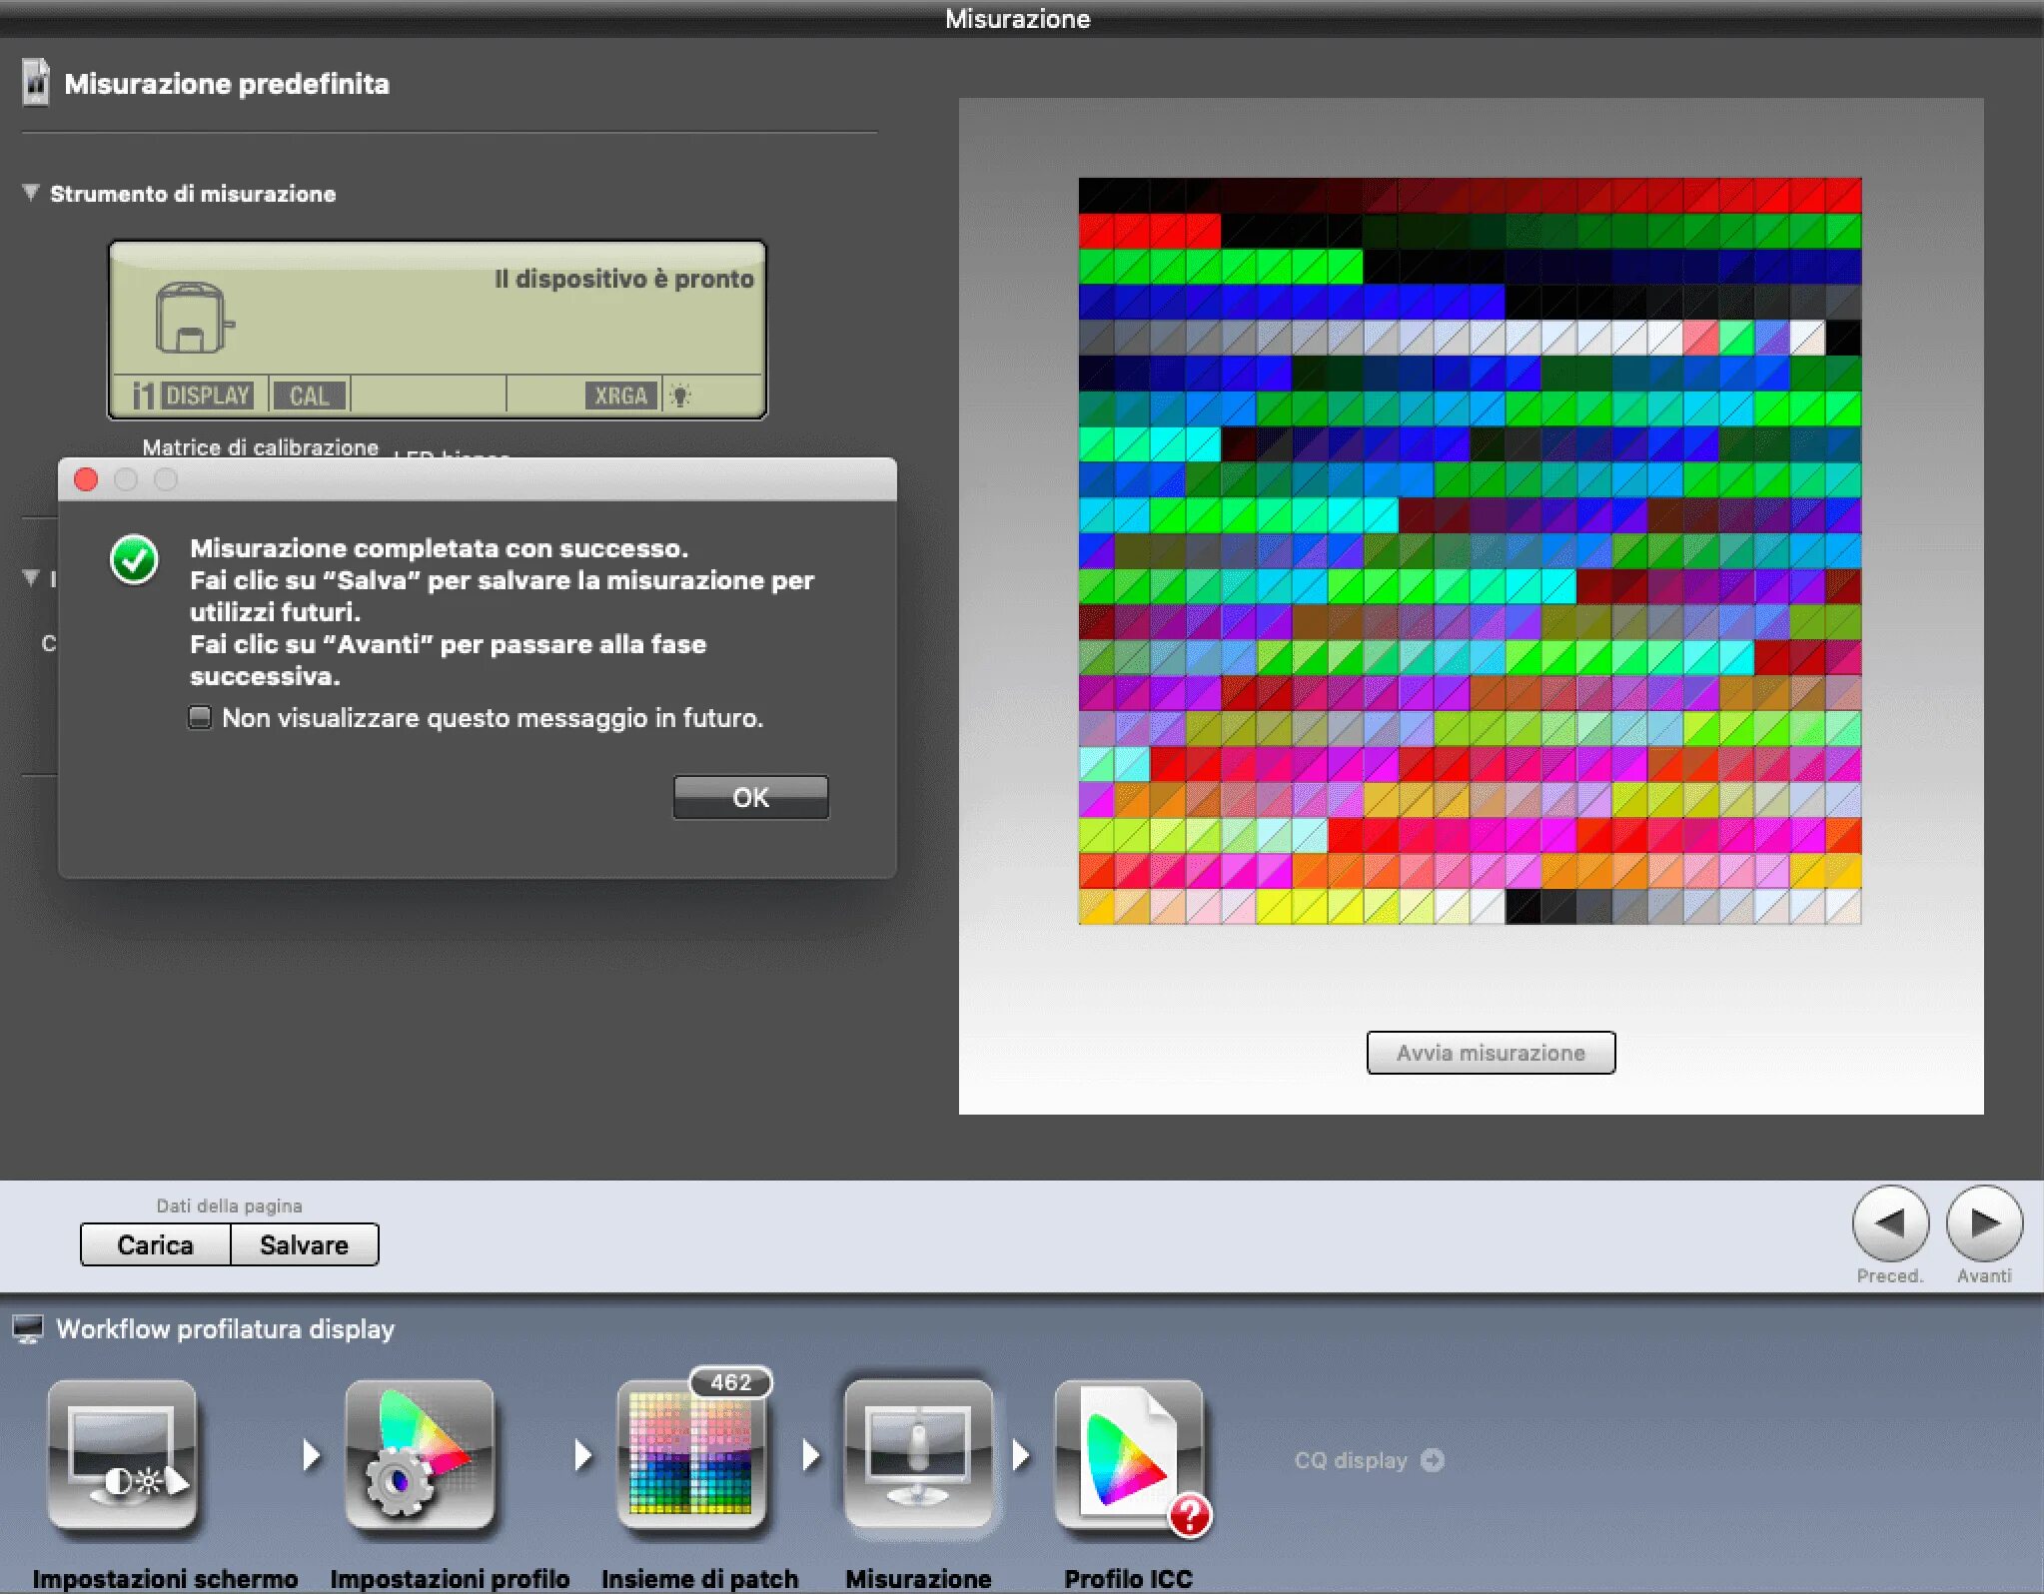Toggle the partially hidden section triangle below
Screen dimensions: 2044x1594
(x=31, y=577)
